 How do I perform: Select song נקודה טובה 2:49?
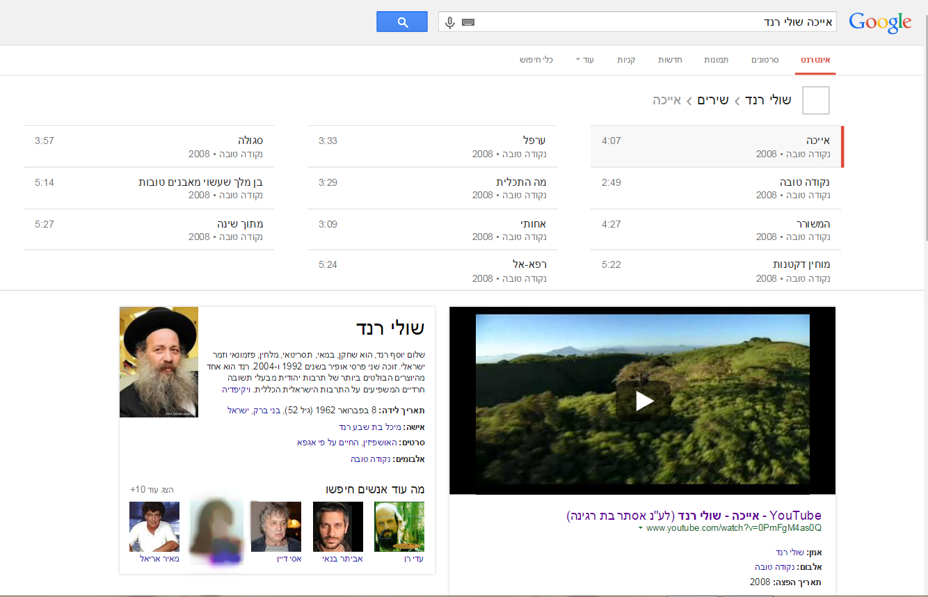click(715, 188)
